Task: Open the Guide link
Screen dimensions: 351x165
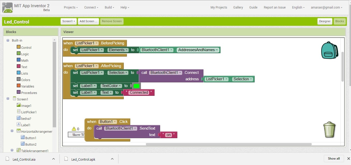Action: (x=253, y=7)
